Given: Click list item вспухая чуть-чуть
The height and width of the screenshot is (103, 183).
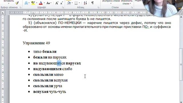Looking at the screenshot, I should click(x=49, y=92).
